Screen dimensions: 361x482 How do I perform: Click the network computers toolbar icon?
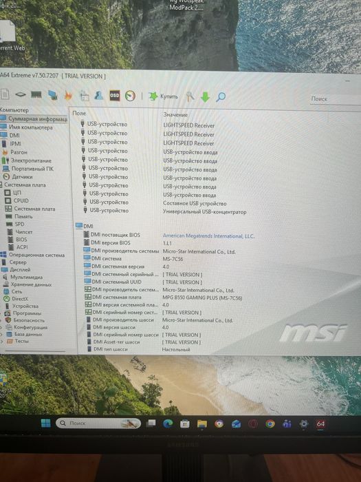point(52,95)
